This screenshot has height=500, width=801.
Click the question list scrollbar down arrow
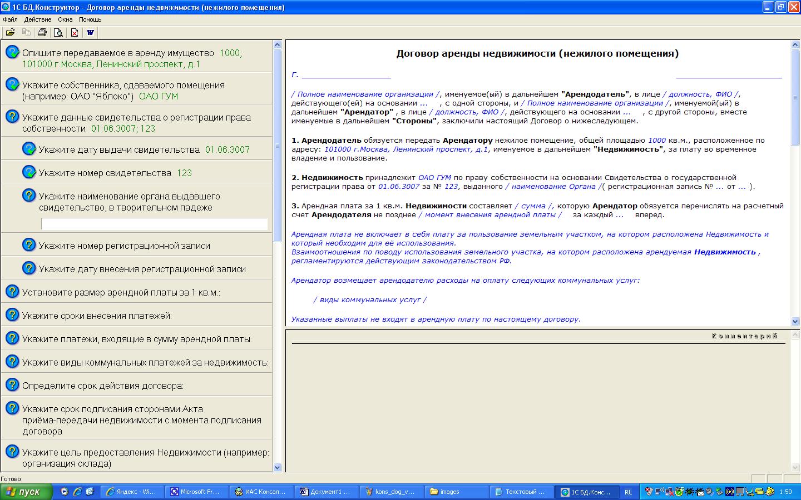click(x=278, y=467)
